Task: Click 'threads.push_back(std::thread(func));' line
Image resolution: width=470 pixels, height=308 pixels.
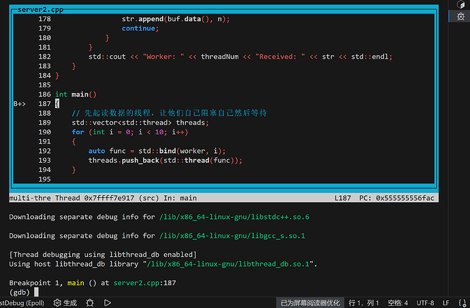Action: [x=165, y=160]
